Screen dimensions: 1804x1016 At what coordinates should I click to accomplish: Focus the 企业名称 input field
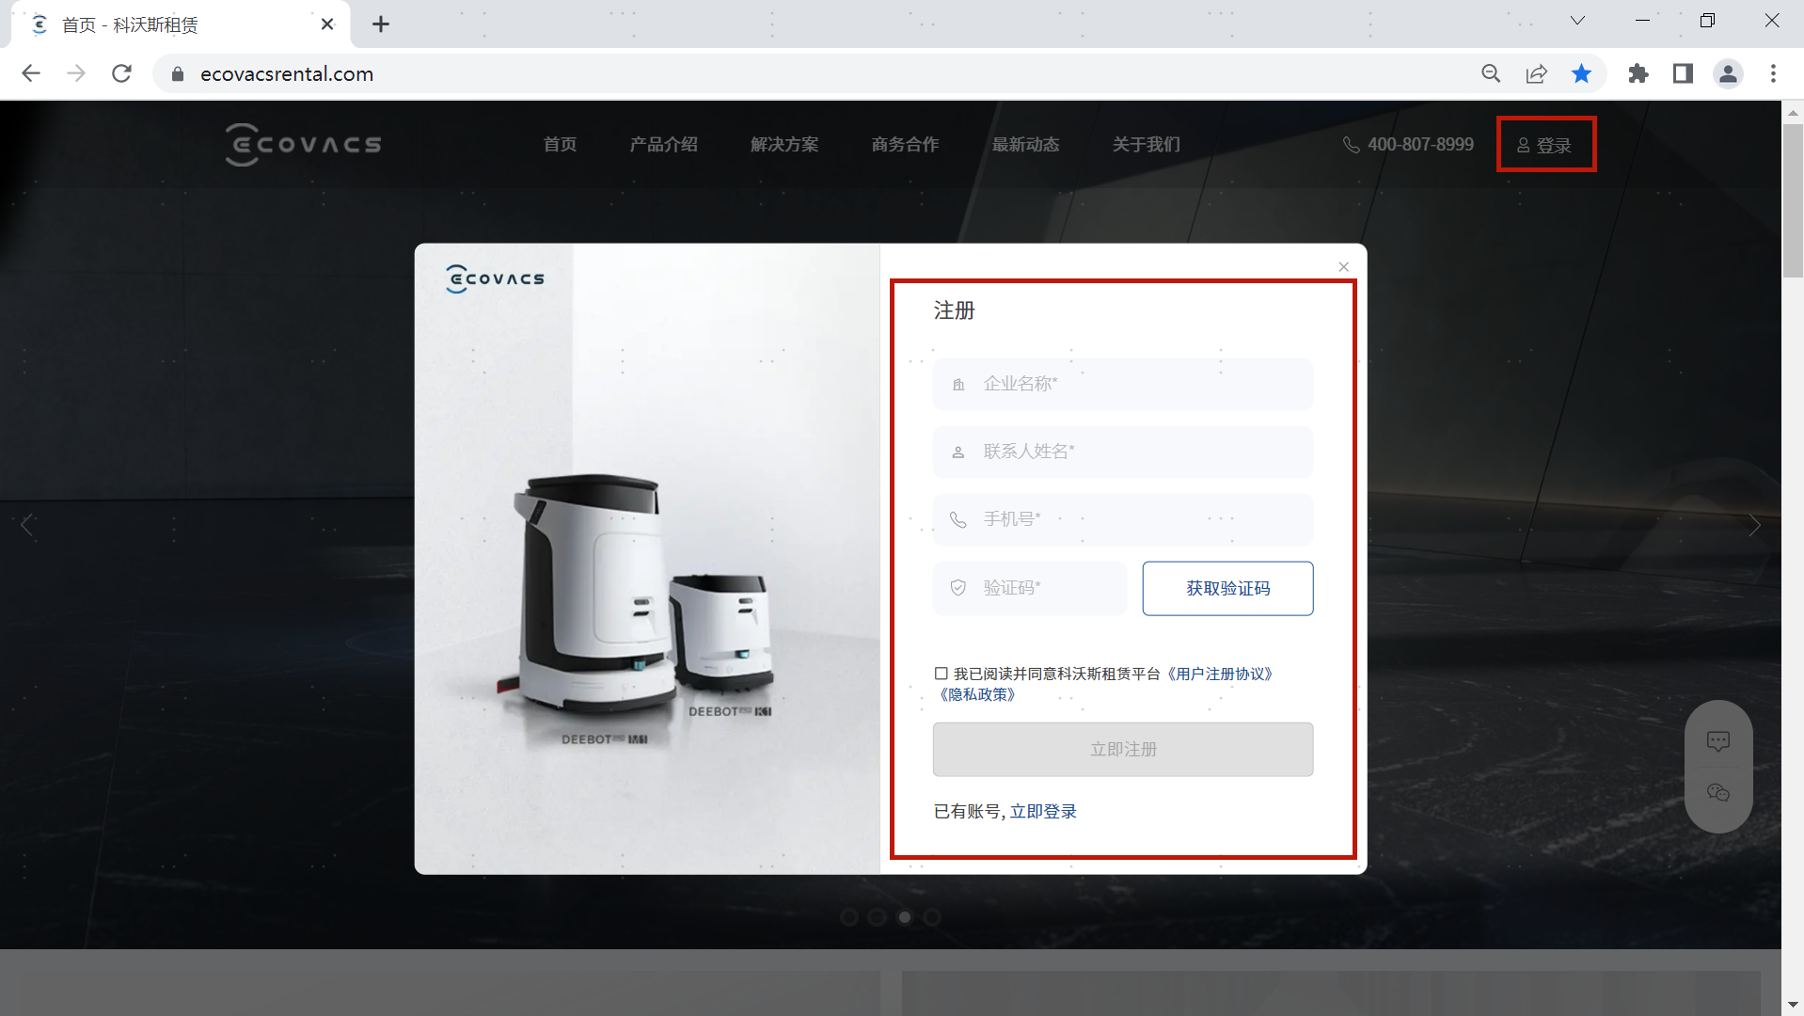[x=1123, y=384]
